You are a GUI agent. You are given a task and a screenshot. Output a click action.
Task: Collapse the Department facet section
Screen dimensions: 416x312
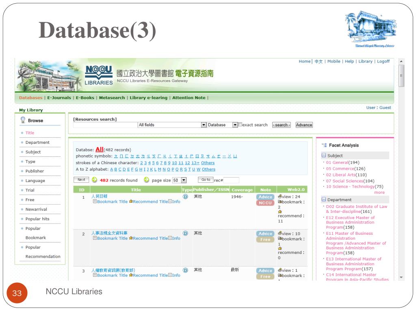(324, 199)
